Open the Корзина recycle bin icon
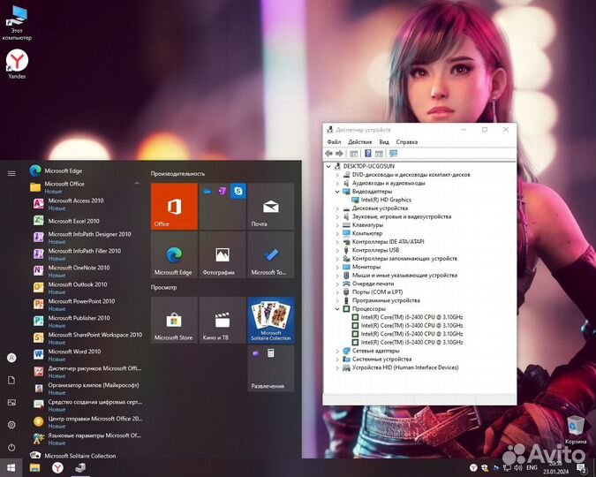Viewport: 596px width, 477px height. (576, 430)
